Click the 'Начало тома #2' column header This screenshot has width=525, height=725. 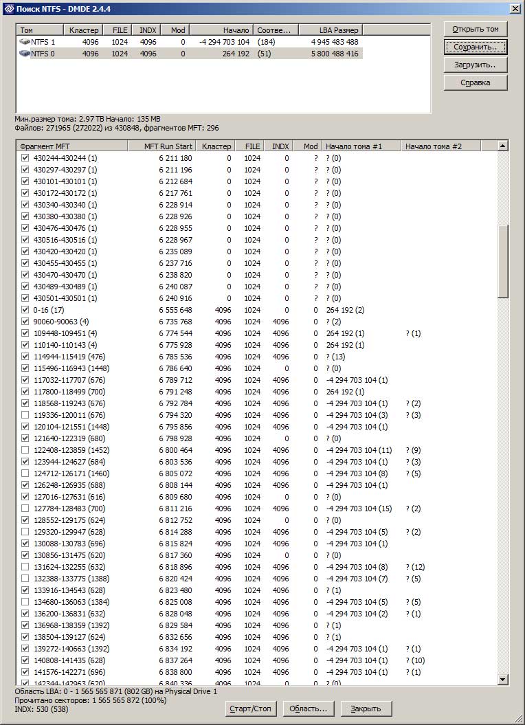click(440, 146)
